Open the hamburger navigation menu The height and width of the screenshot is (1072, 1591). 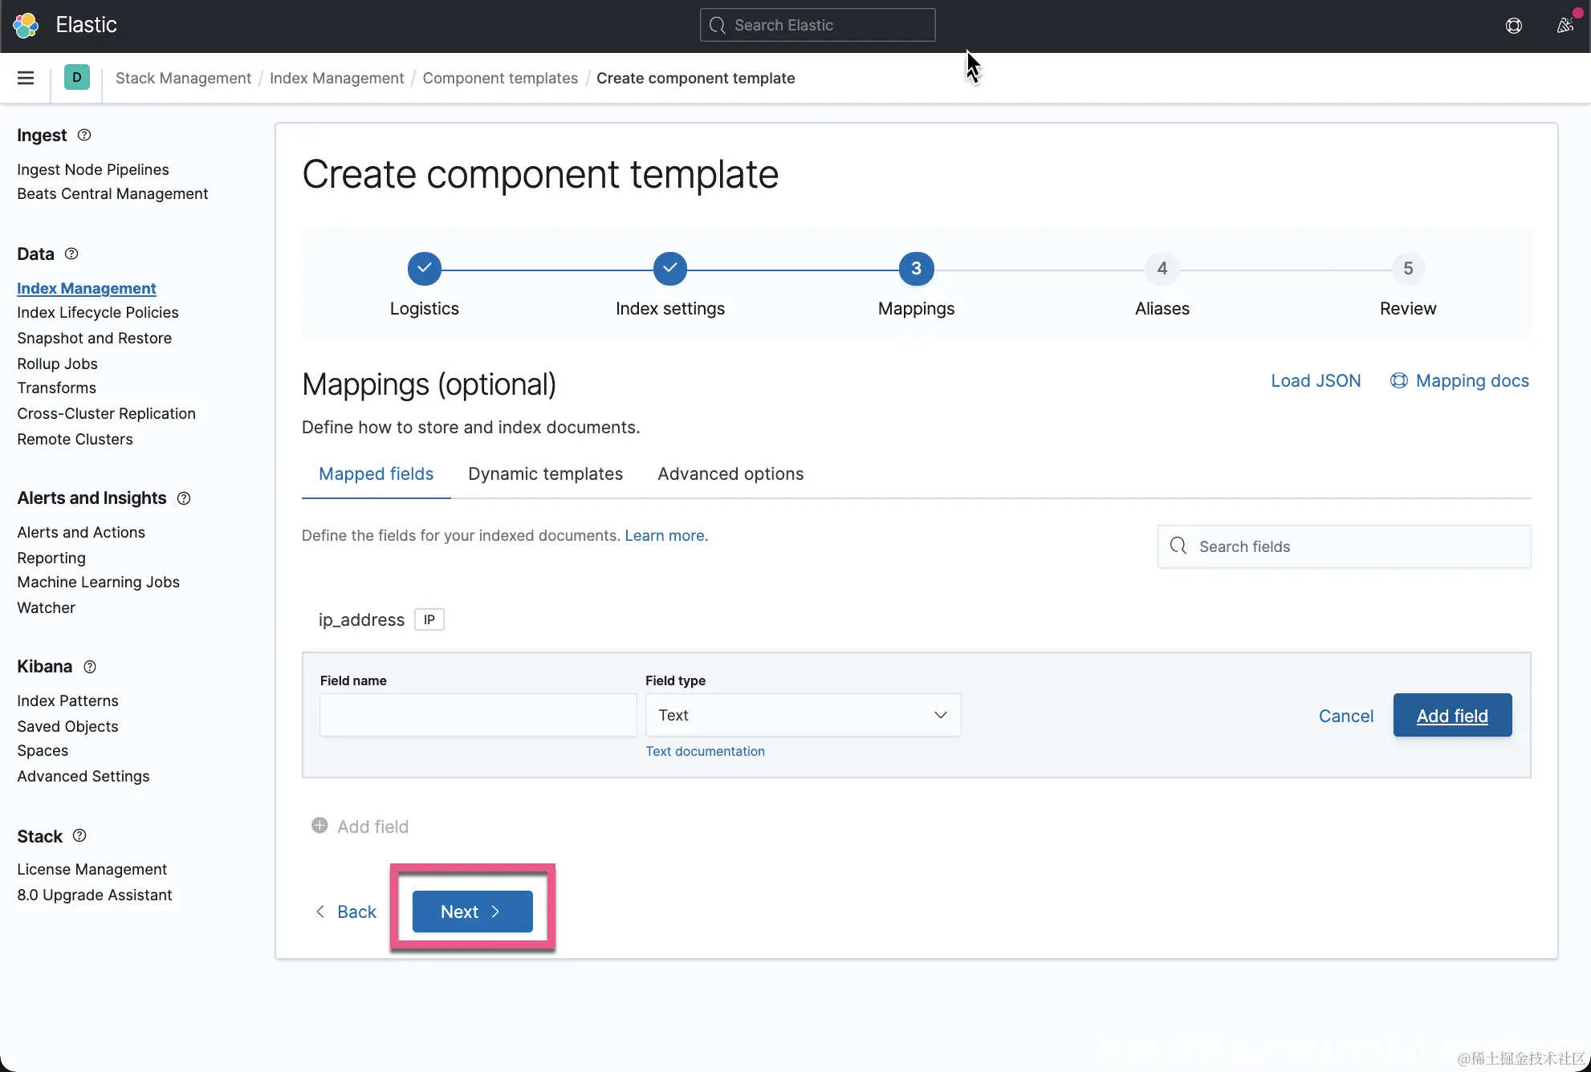pos(26,78)
